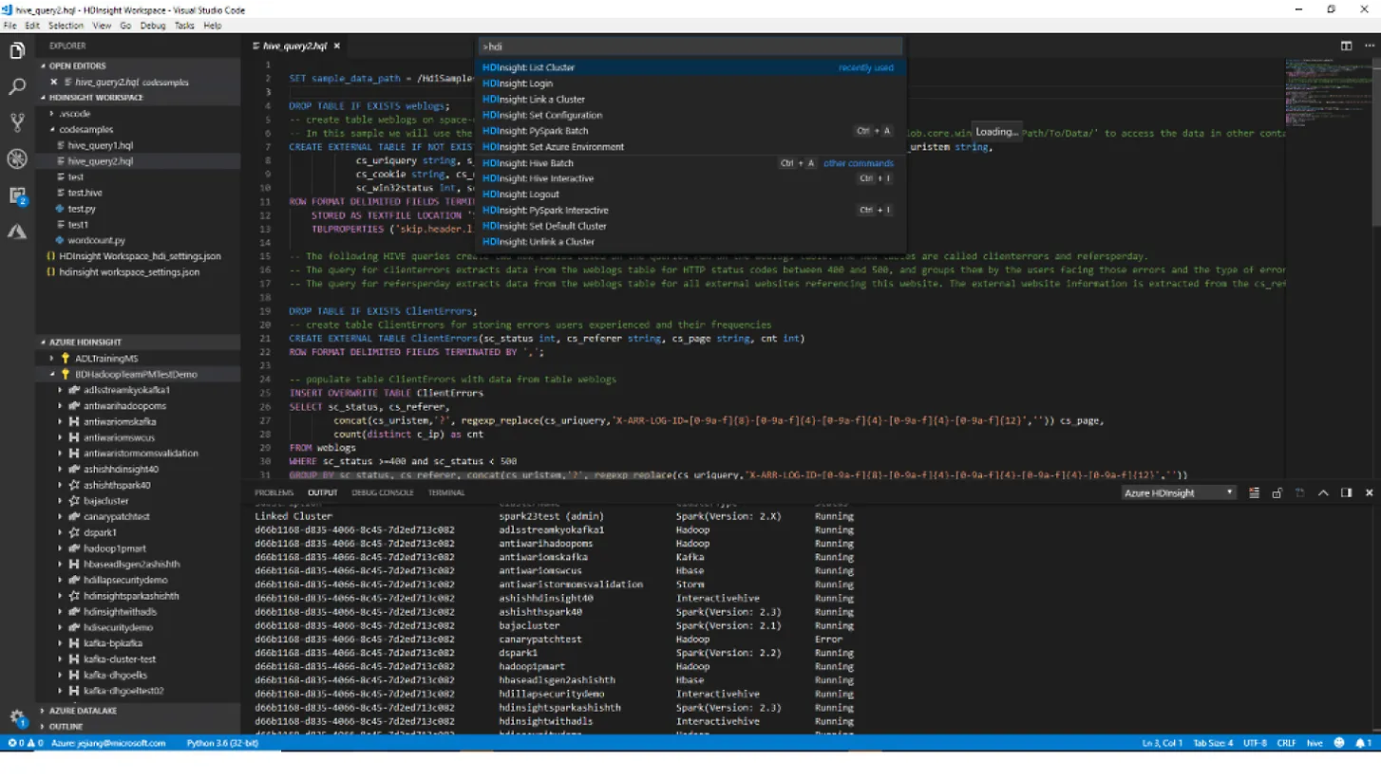Open the Search view in activity bar
The height and width of the screenshot is (779, 1381).
[17, 87]
